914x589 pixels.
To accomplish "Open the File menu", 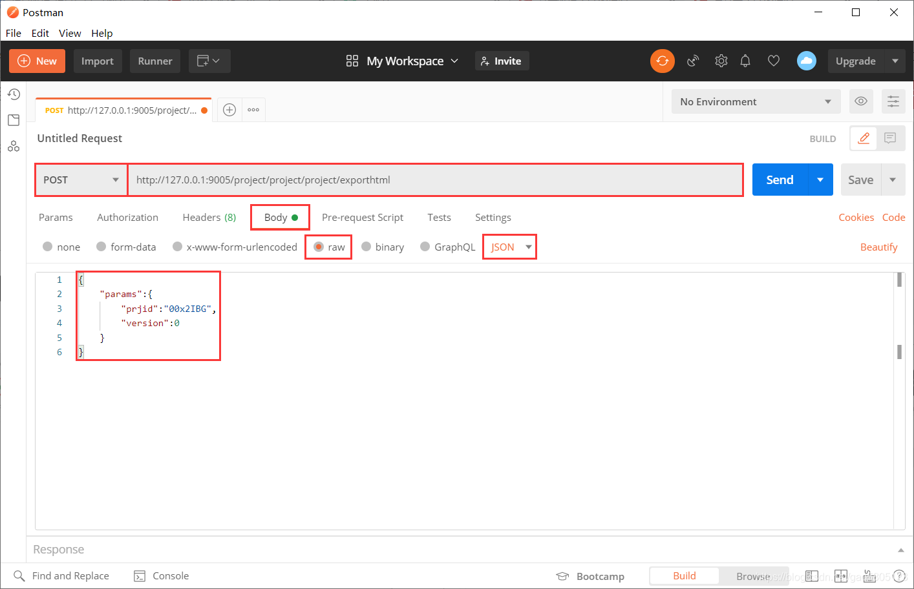I will (14, 33).
